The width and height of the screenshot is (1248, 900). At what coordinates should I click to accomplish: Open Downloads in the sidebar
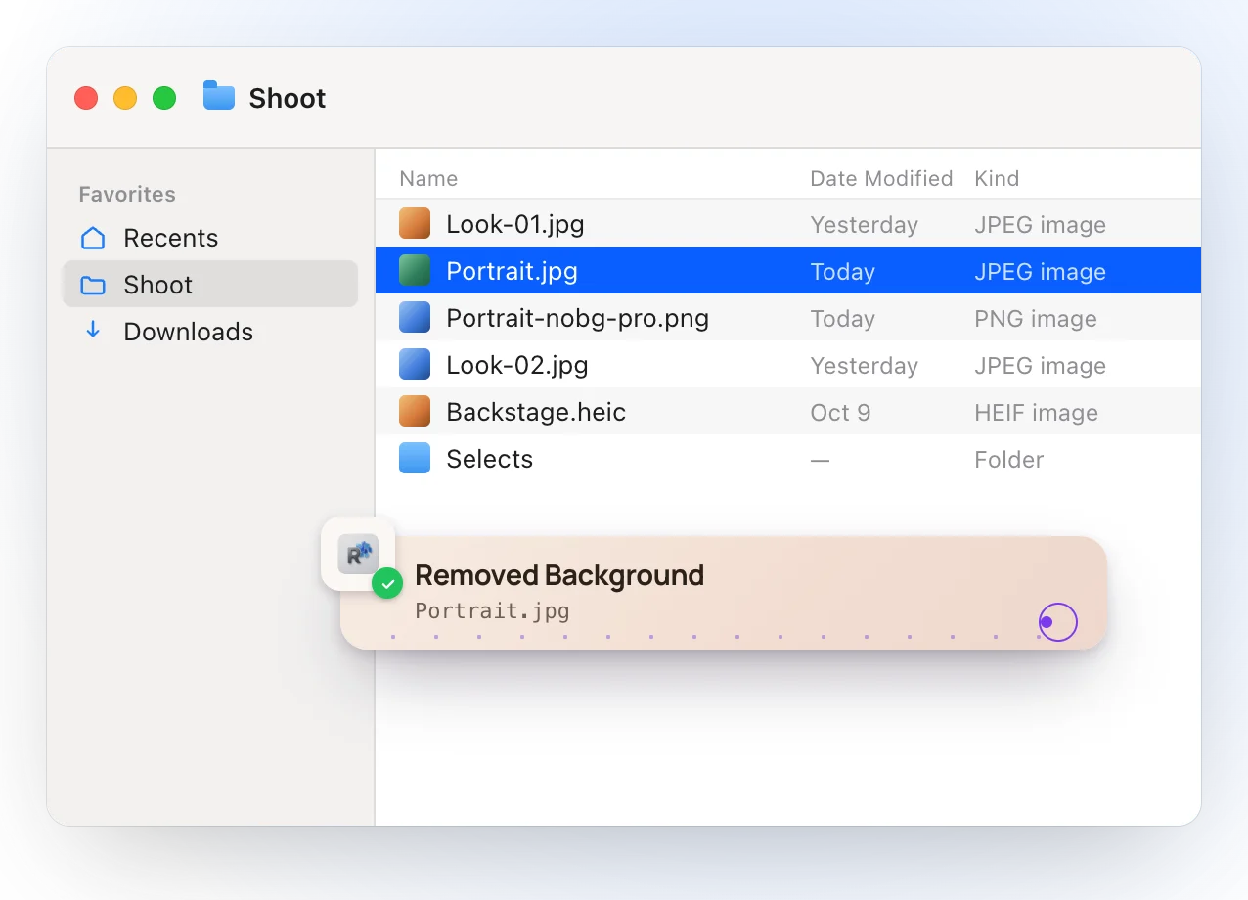pyautogui.click(x=210, y=332)
